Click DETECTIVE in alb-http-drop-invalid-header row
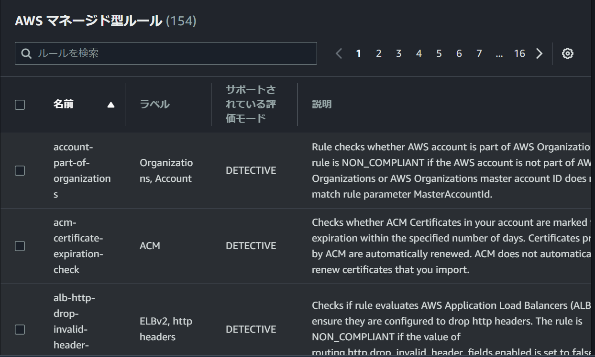 251,329
